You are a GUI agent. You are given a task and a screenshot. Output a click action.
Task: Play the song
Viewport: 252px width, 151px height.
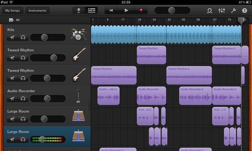[126, 11]
